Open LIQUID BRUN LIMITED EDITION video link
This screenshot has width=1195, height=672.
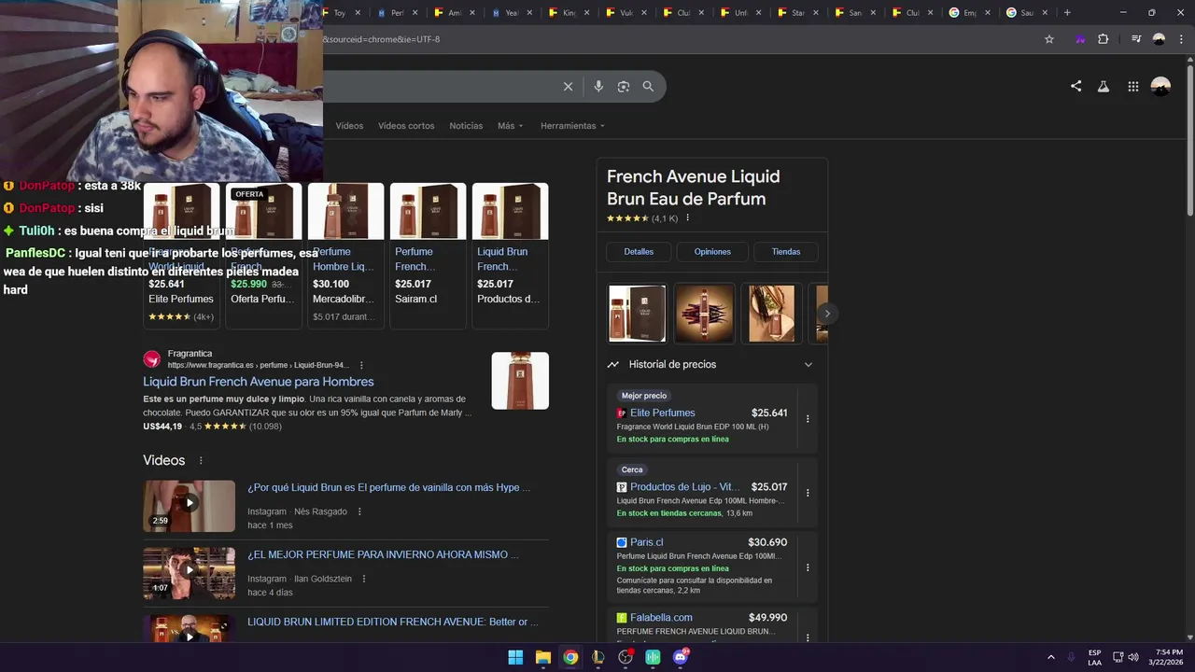coord(393,622)
